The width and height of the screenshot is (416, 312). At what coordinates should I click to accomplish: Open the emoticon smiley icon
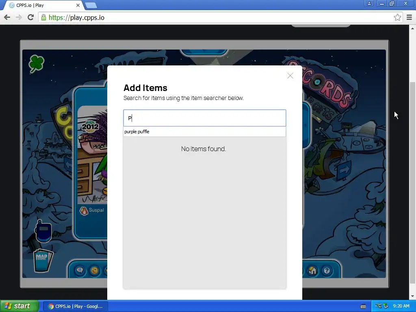pyautogui.click(x=94, y=270)
